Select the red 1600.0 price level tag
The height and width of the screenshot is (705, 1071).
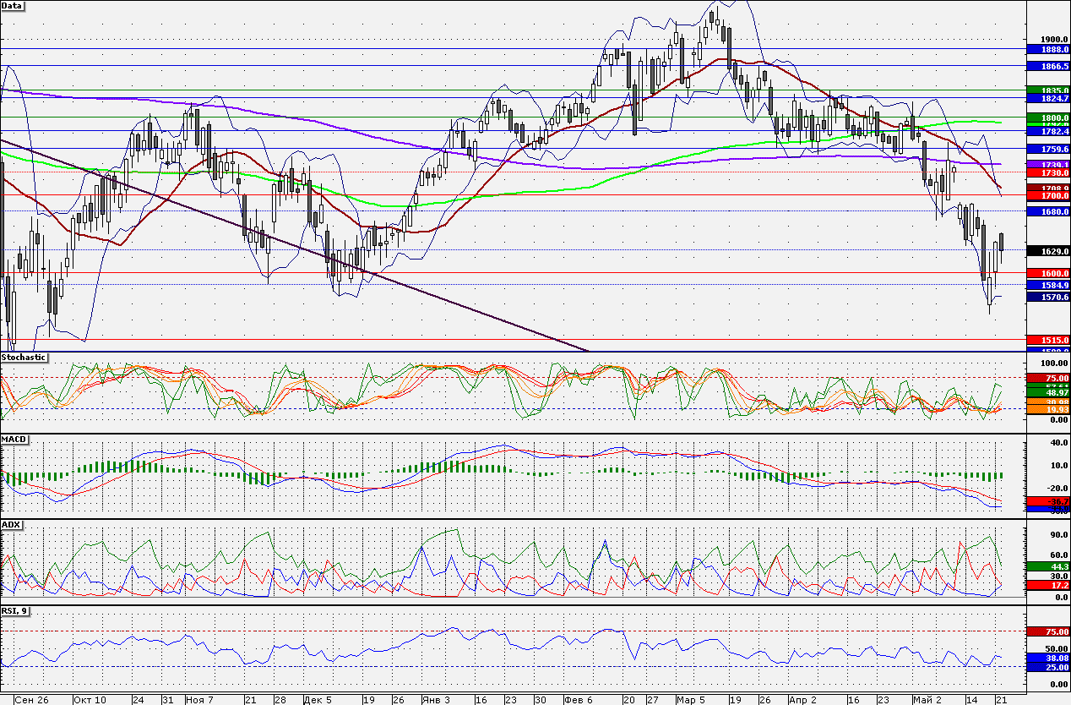(1048, 273)
